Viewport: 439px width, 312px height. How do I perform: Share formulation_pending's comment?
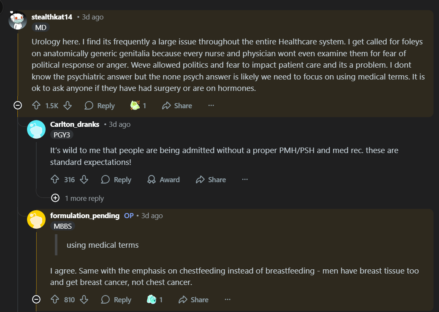193,300
